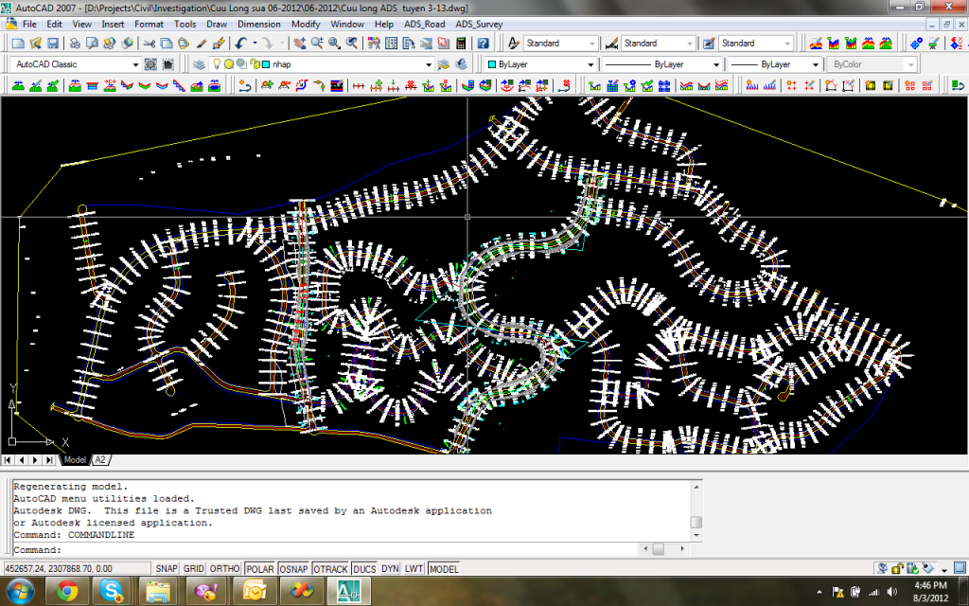Image resolution: width=969 pixels, height=606 pixels.
Task: Open Plot Preview from the toolbar
Action: (x=92, y=44)
